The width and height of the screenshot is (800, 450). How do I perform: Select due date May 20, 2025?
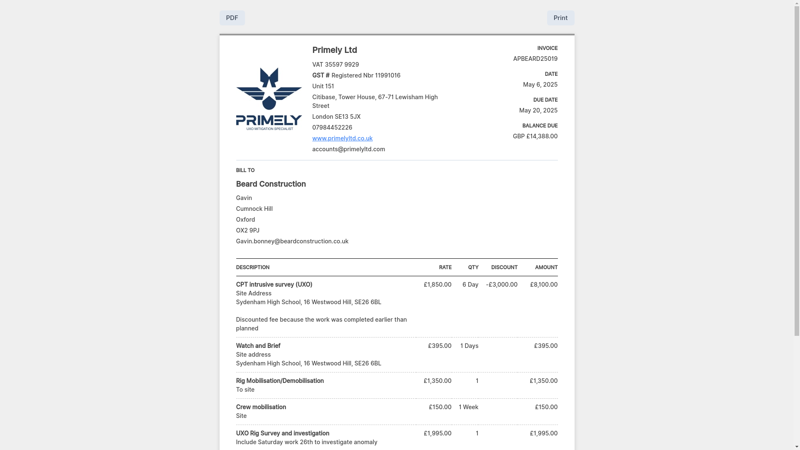point(538,110)
